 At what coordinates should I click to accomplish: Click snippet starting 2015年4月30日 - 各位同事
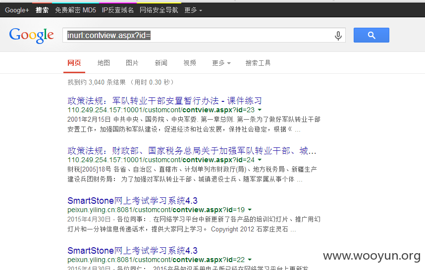tap(194, 224)
